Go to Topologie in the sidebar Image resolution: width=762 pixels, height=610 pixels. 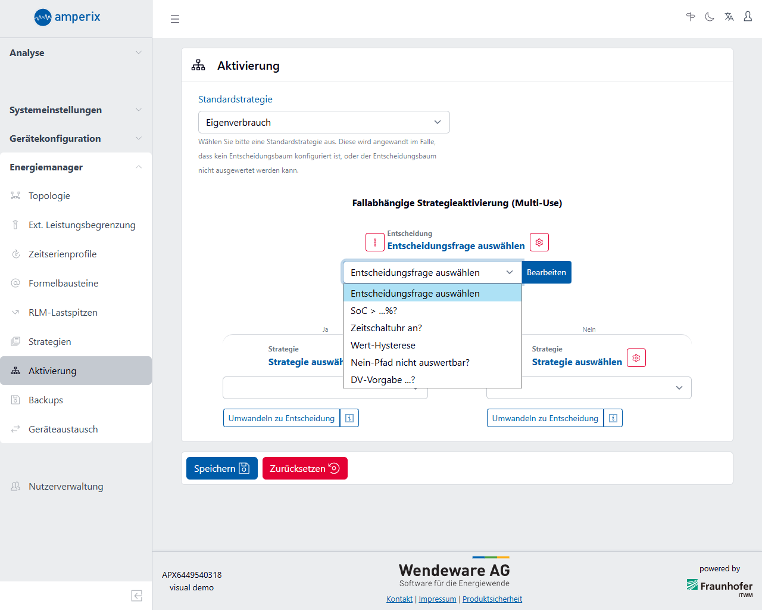(49, 196)
